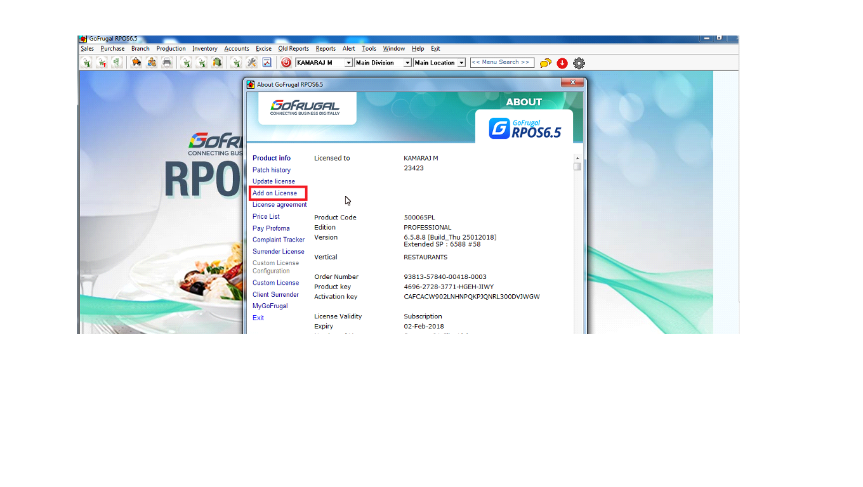The height and width of the screenshot is (487, 863).
Task: Click the Update license link
Action: coord(273,181)
